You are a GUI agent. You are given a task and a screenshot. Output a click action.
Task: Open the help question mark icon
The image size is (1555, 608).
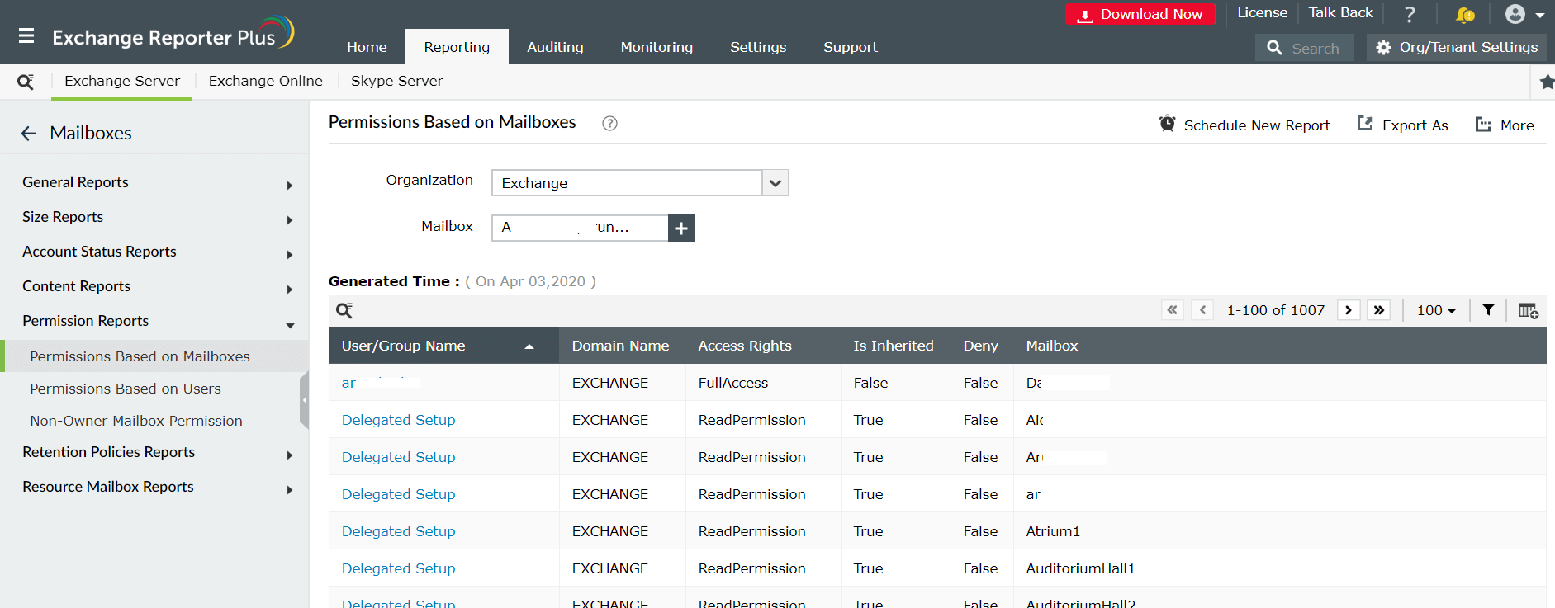click(1410, 15)
